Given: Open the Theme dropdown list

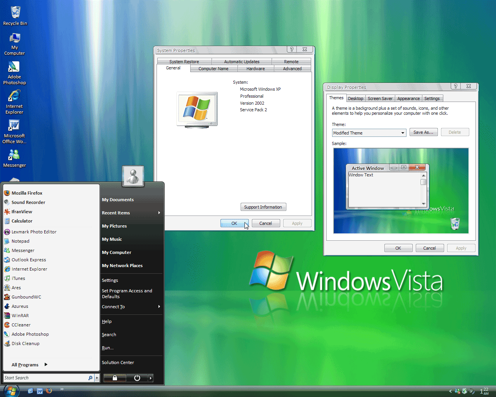Looking at the screenshot, I should [403, 133].
